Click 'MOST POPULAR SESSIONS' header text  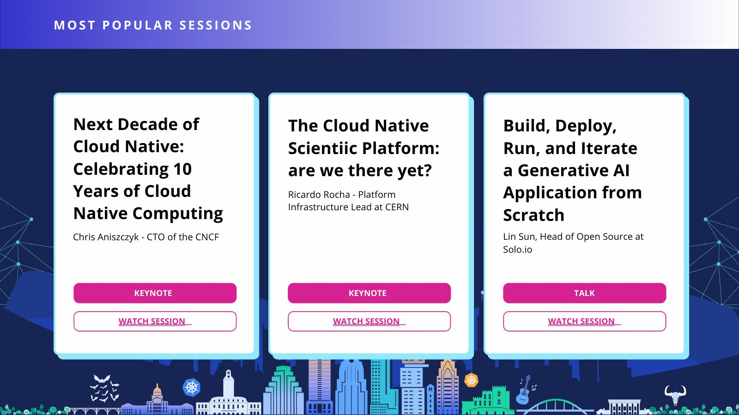click(x=153, y=25)
